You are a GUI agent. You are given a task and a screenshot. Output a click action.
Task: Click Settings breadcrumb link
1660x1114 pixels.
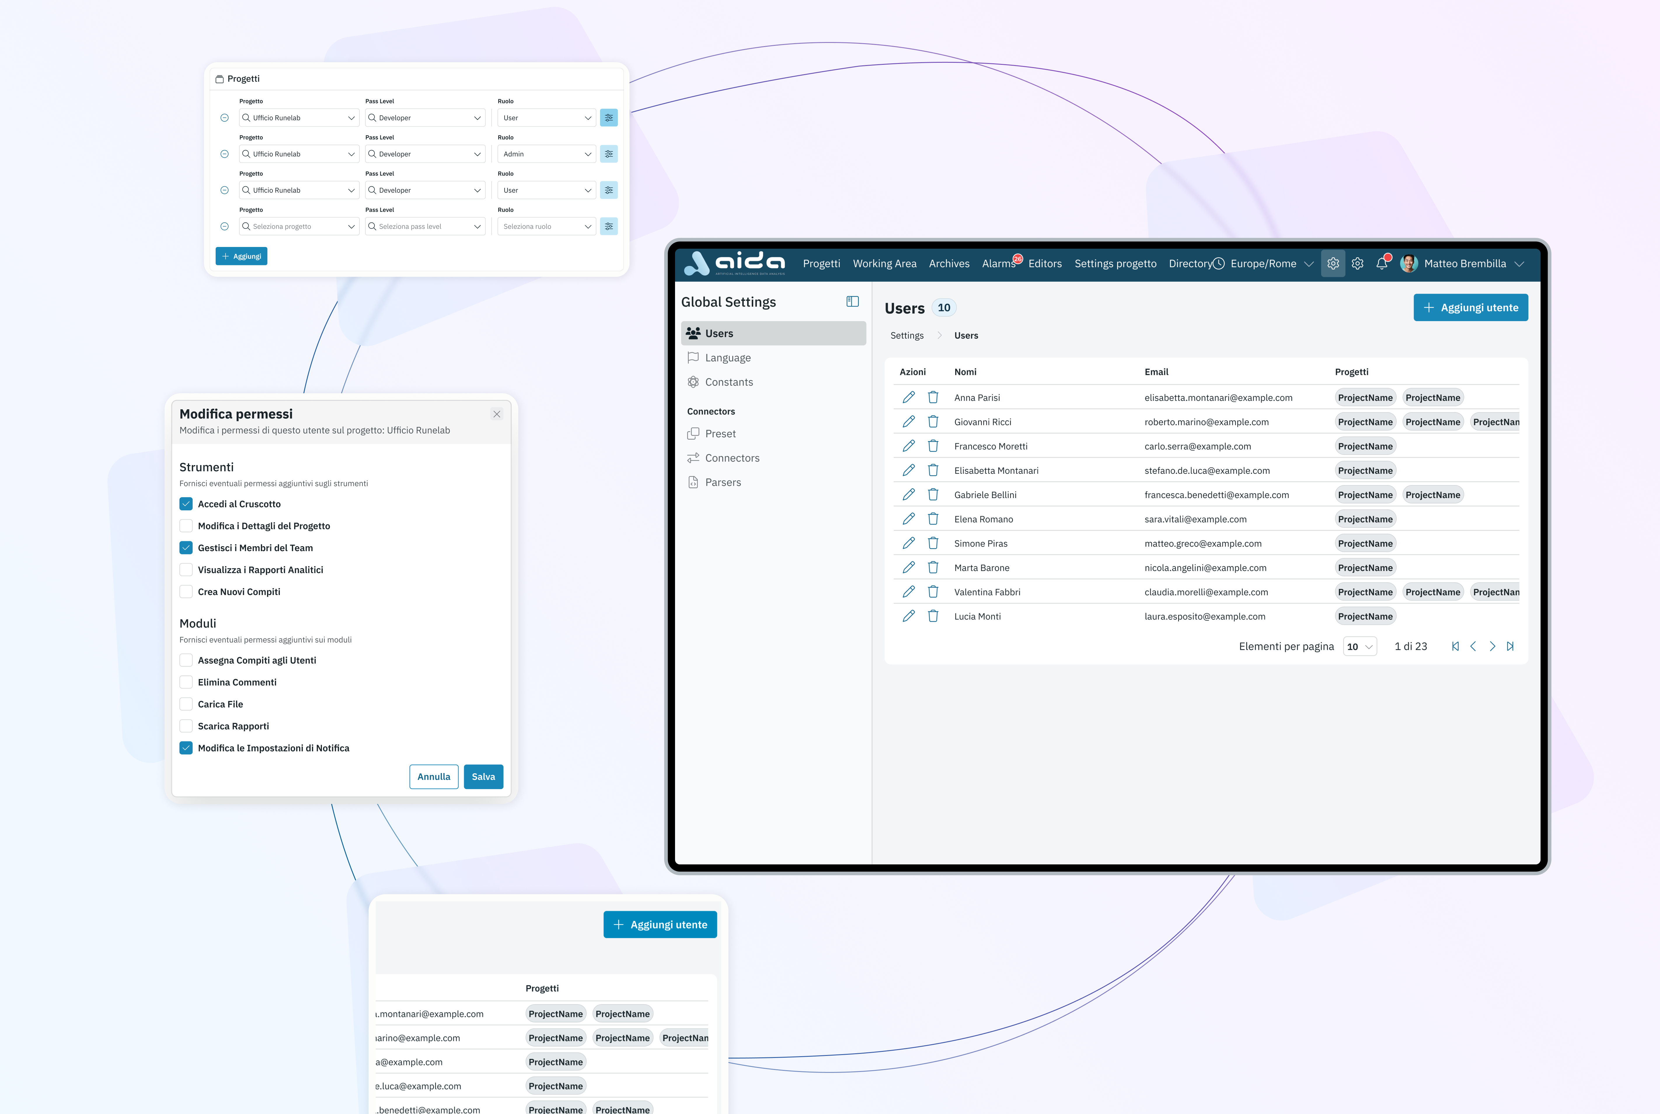(907, 335)
